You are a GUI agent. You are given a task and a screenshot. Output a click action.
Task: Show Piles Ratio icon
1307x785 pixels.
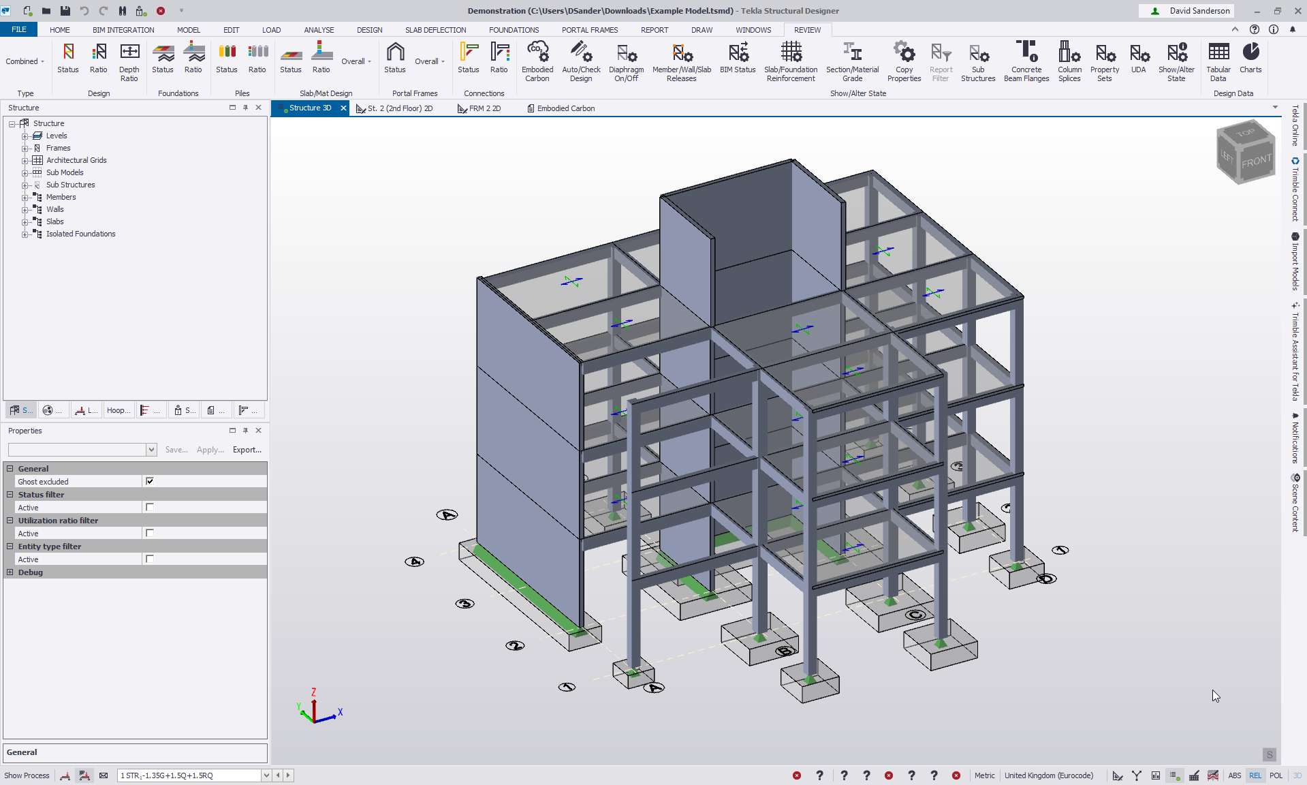click(x=257, y=58)
